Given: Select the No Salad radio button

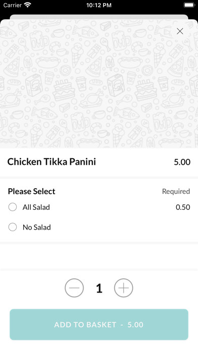Looking at the screenshot, I should pos(13,227).
